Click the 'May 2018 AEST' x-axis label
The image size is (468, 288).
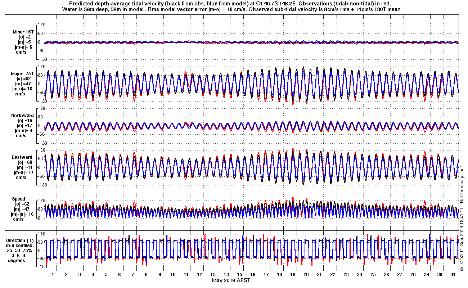point(231,280)
